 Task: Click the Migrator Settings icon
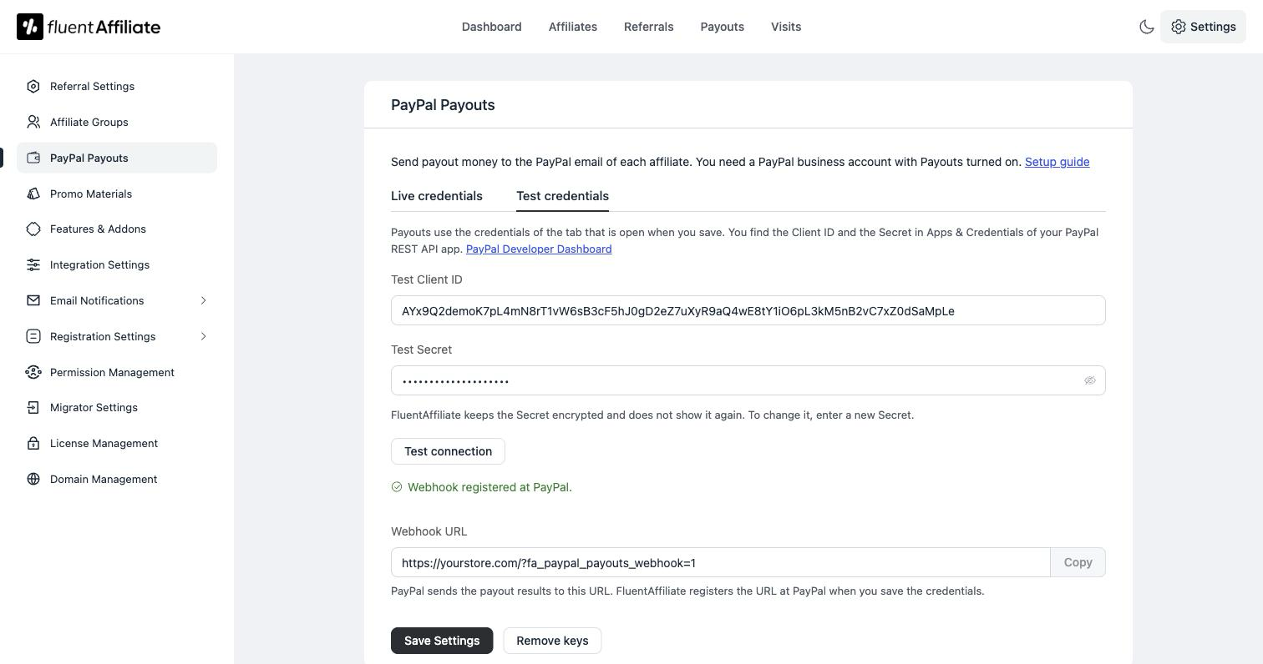(x=33, y=407)
